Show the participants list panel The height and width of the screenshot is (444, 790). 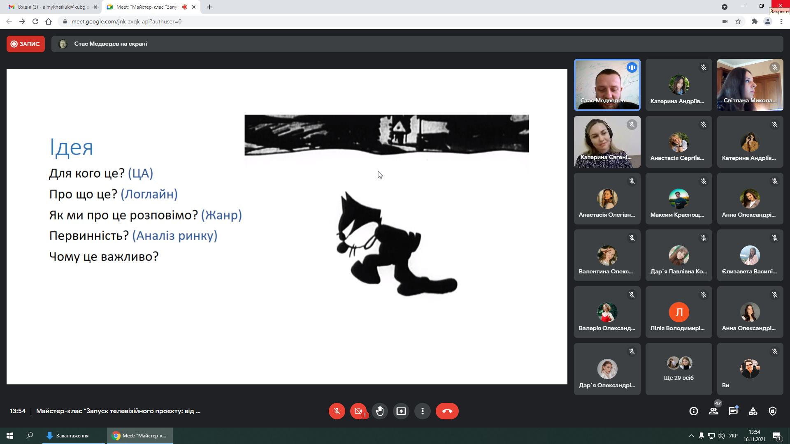pyautogui.click(x=713, y=411)
